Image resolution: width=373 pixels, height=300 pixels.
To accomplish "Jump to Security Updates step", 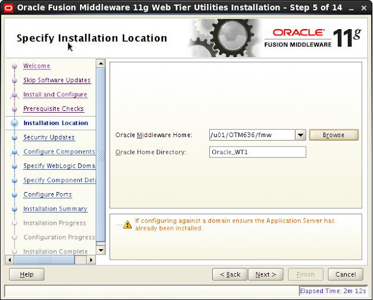I will coord(49,137).
